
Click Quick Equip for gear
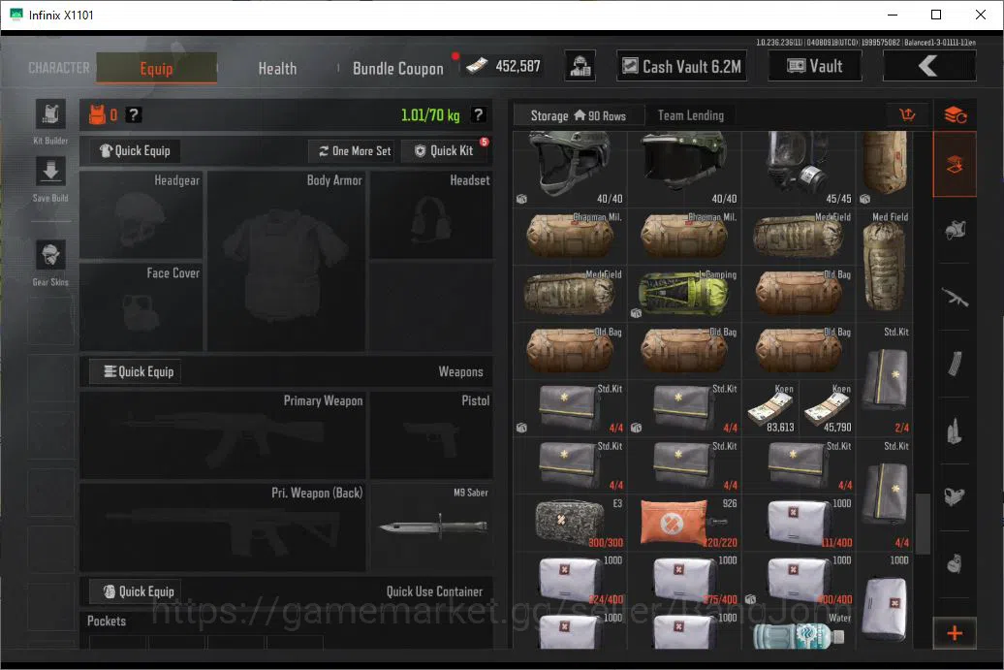pos(135,150)
